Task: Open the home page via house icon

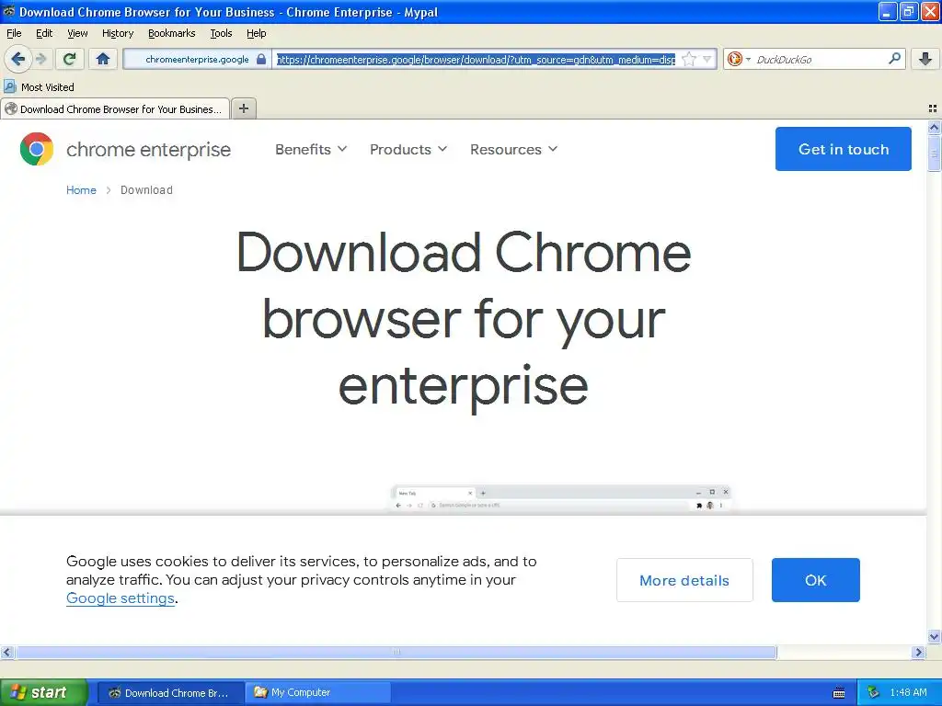Action: coord(103,59)
